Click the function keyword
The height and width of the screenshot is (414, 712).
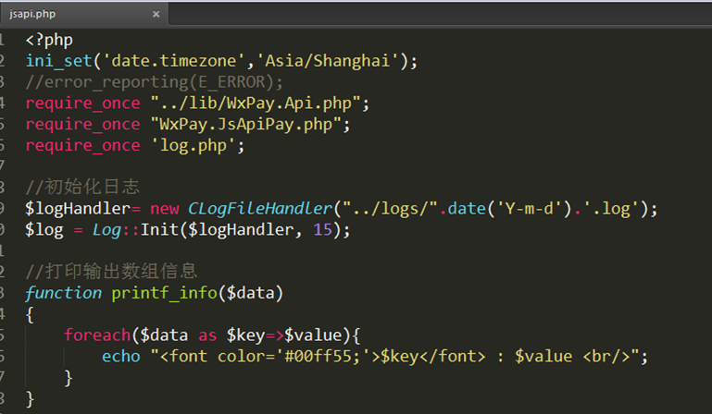pyautogui.click(x=64, y=293)
